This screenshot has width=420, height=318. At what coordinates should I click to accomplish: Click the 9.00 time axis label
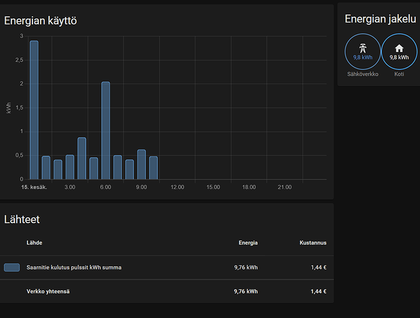point(141,187)
